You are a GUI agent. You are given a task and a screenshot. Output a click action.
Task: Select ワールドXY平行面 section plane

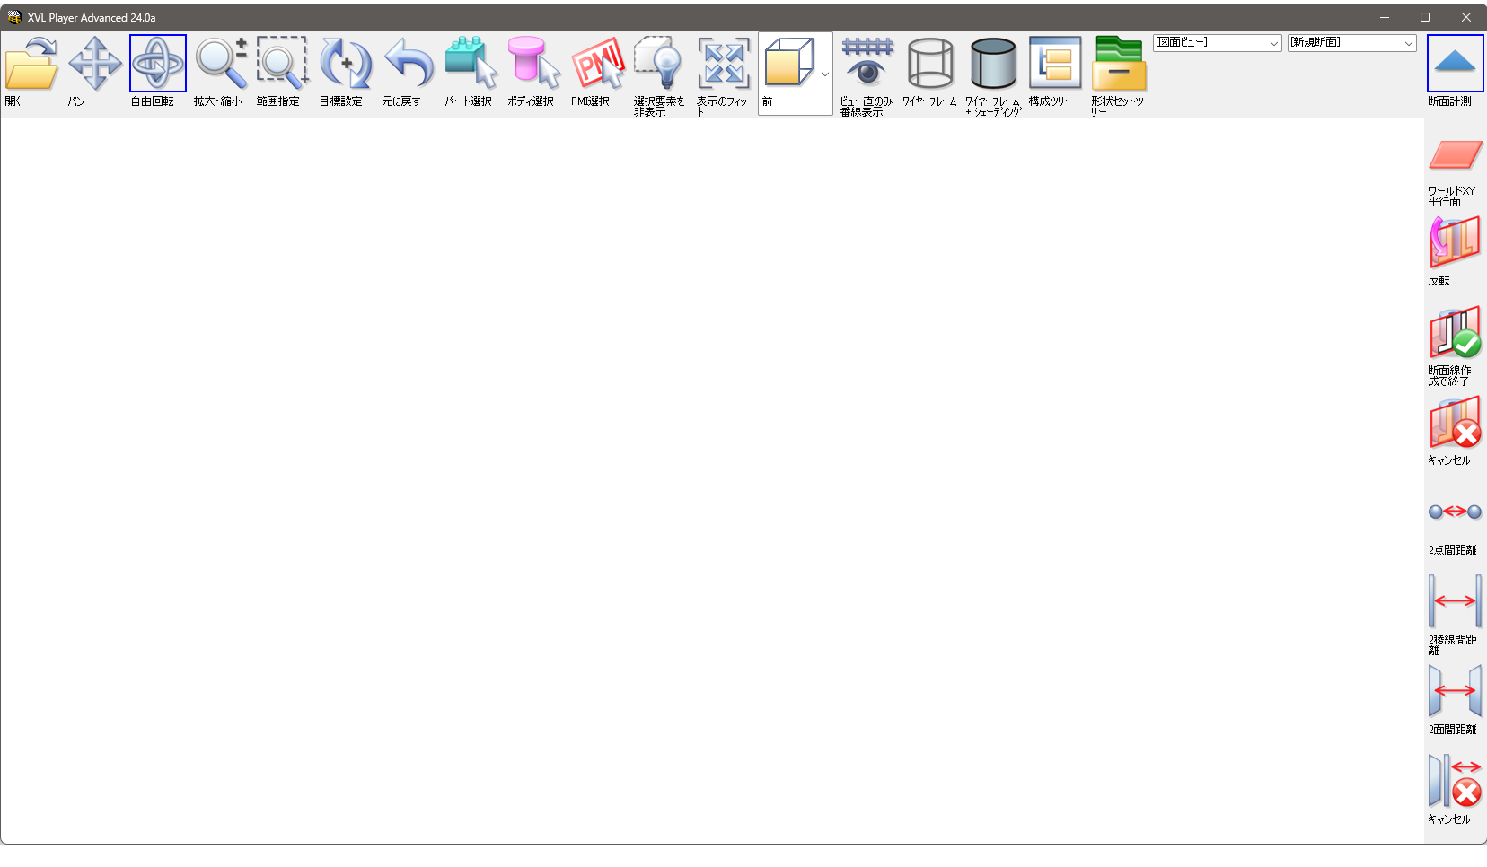tap(1456, 154)
